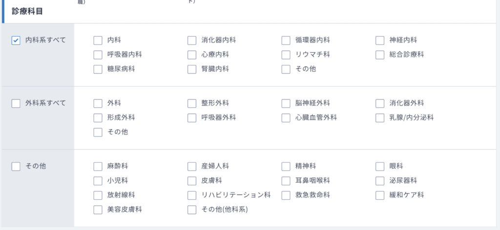The height and width of the screenshot is (230, 500).
Task: Check the その他(他科系) option
Action: pos(192,210)
